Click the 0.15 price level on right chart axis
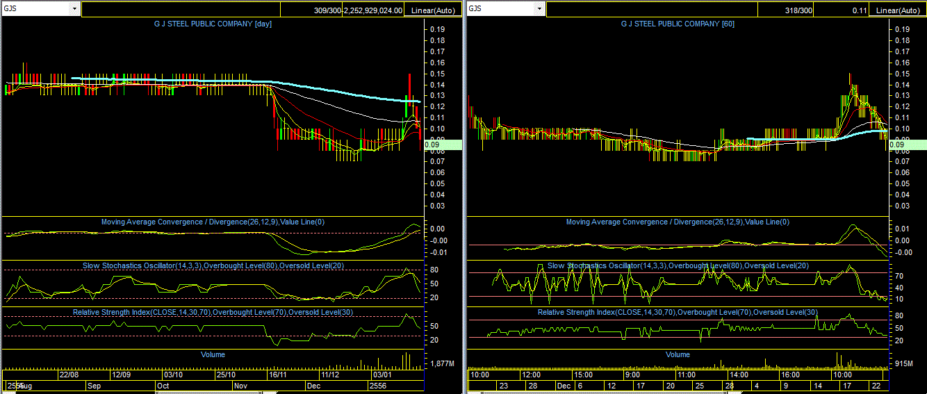Viewport: 927px width, 394px height. click(x=902, y=74)
